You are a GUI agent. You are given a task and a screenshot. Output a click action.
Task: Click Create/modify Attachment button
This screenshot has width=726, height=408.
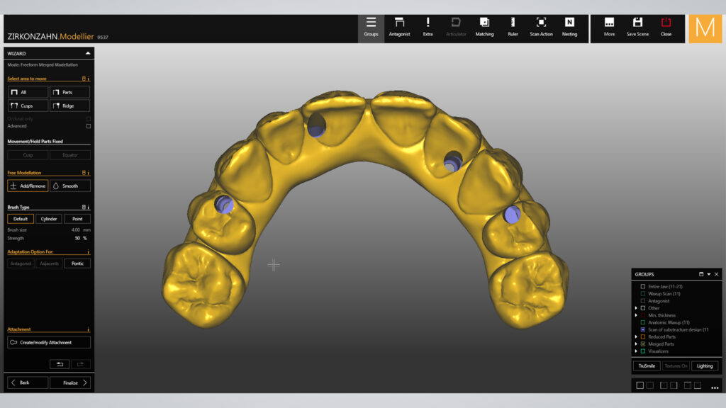(x=49, y=342)
